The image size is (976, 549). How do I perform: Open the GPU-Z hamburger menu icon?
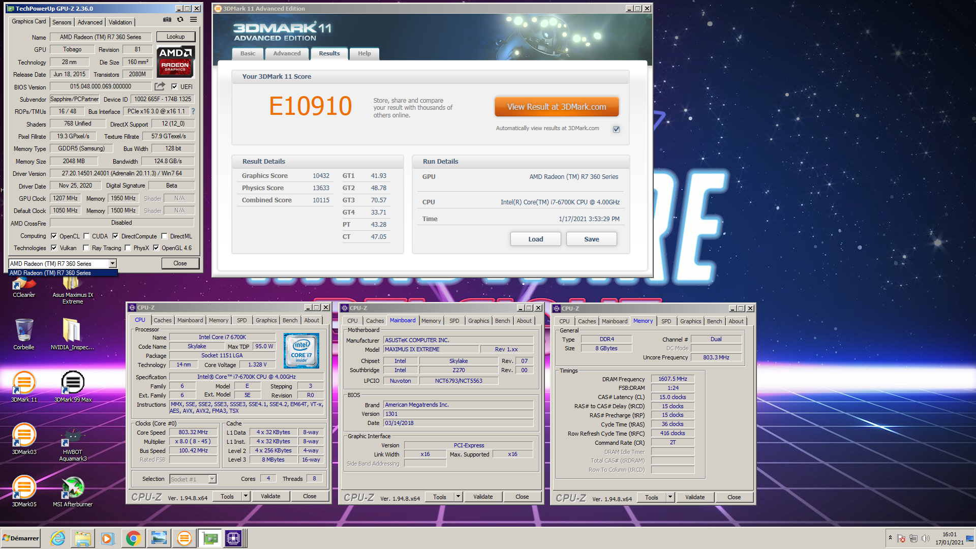point(193,20)
